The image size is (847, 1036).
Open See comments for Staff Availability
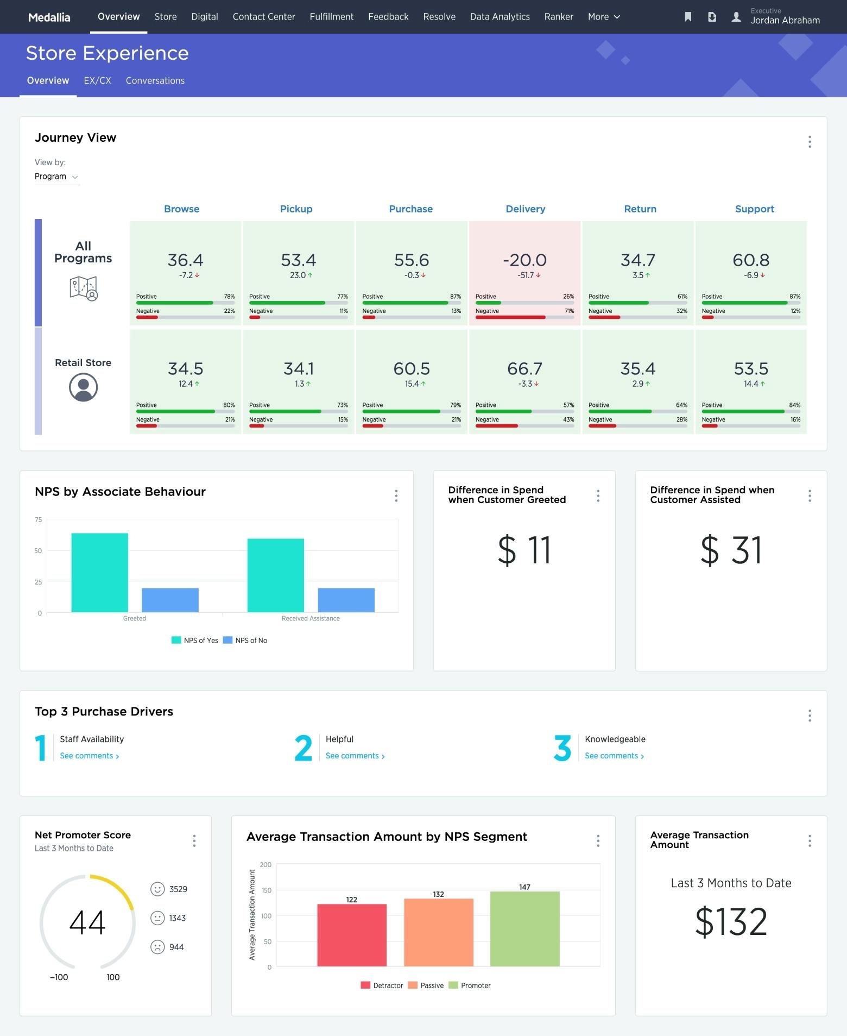[x=89, y=756]
